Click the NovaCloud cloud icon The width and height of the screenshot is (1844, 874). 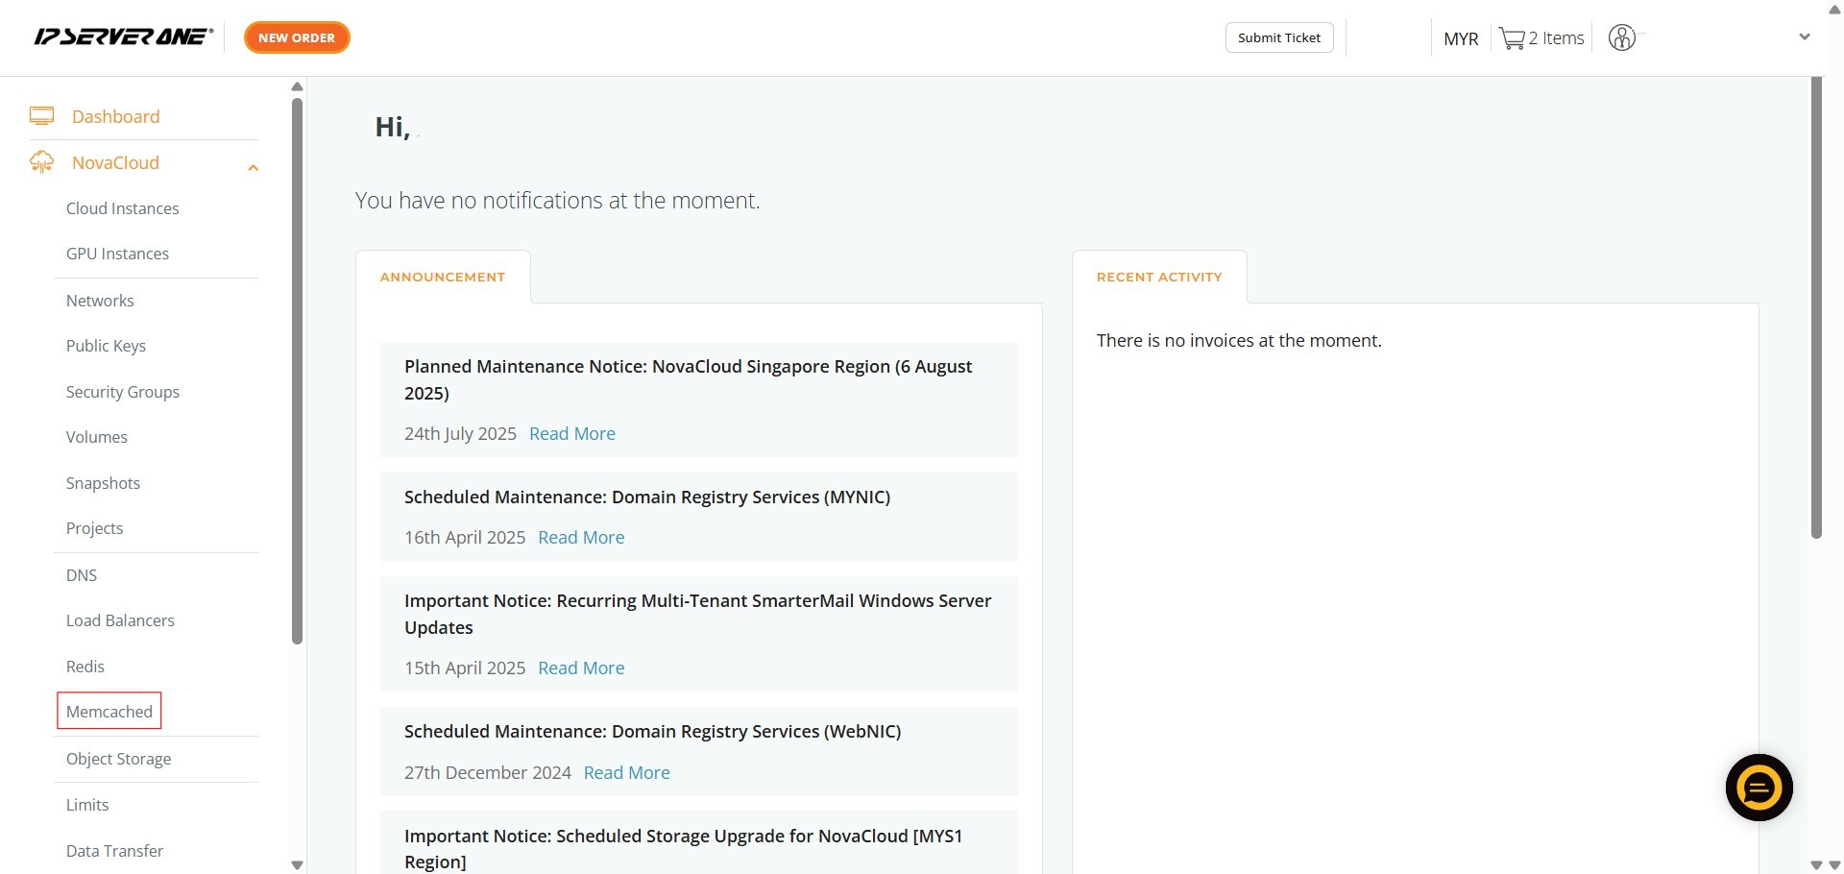point(41,162)
